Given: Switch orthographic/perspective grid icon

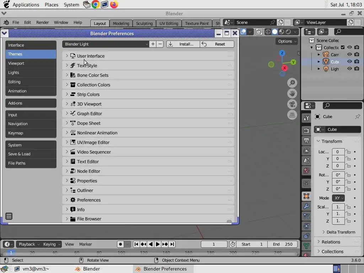Looking at the screenshot, I should tap(292, 115).
